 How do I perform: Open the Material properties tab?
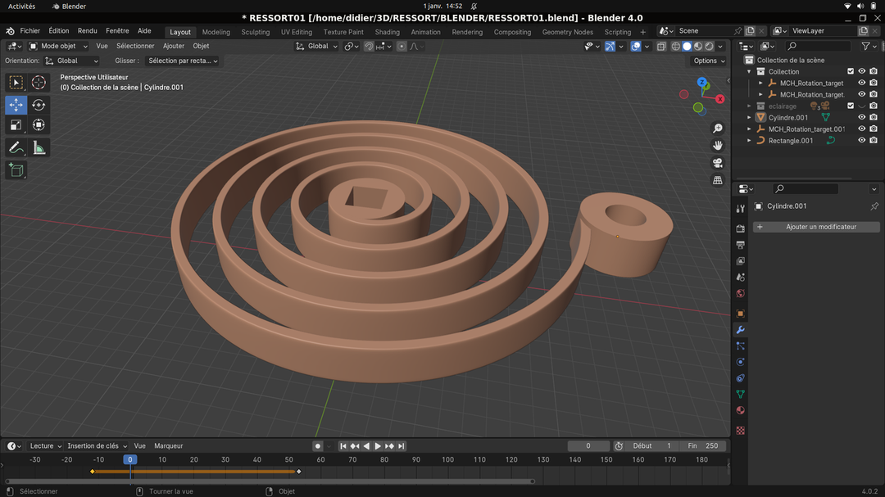point(740,410)
